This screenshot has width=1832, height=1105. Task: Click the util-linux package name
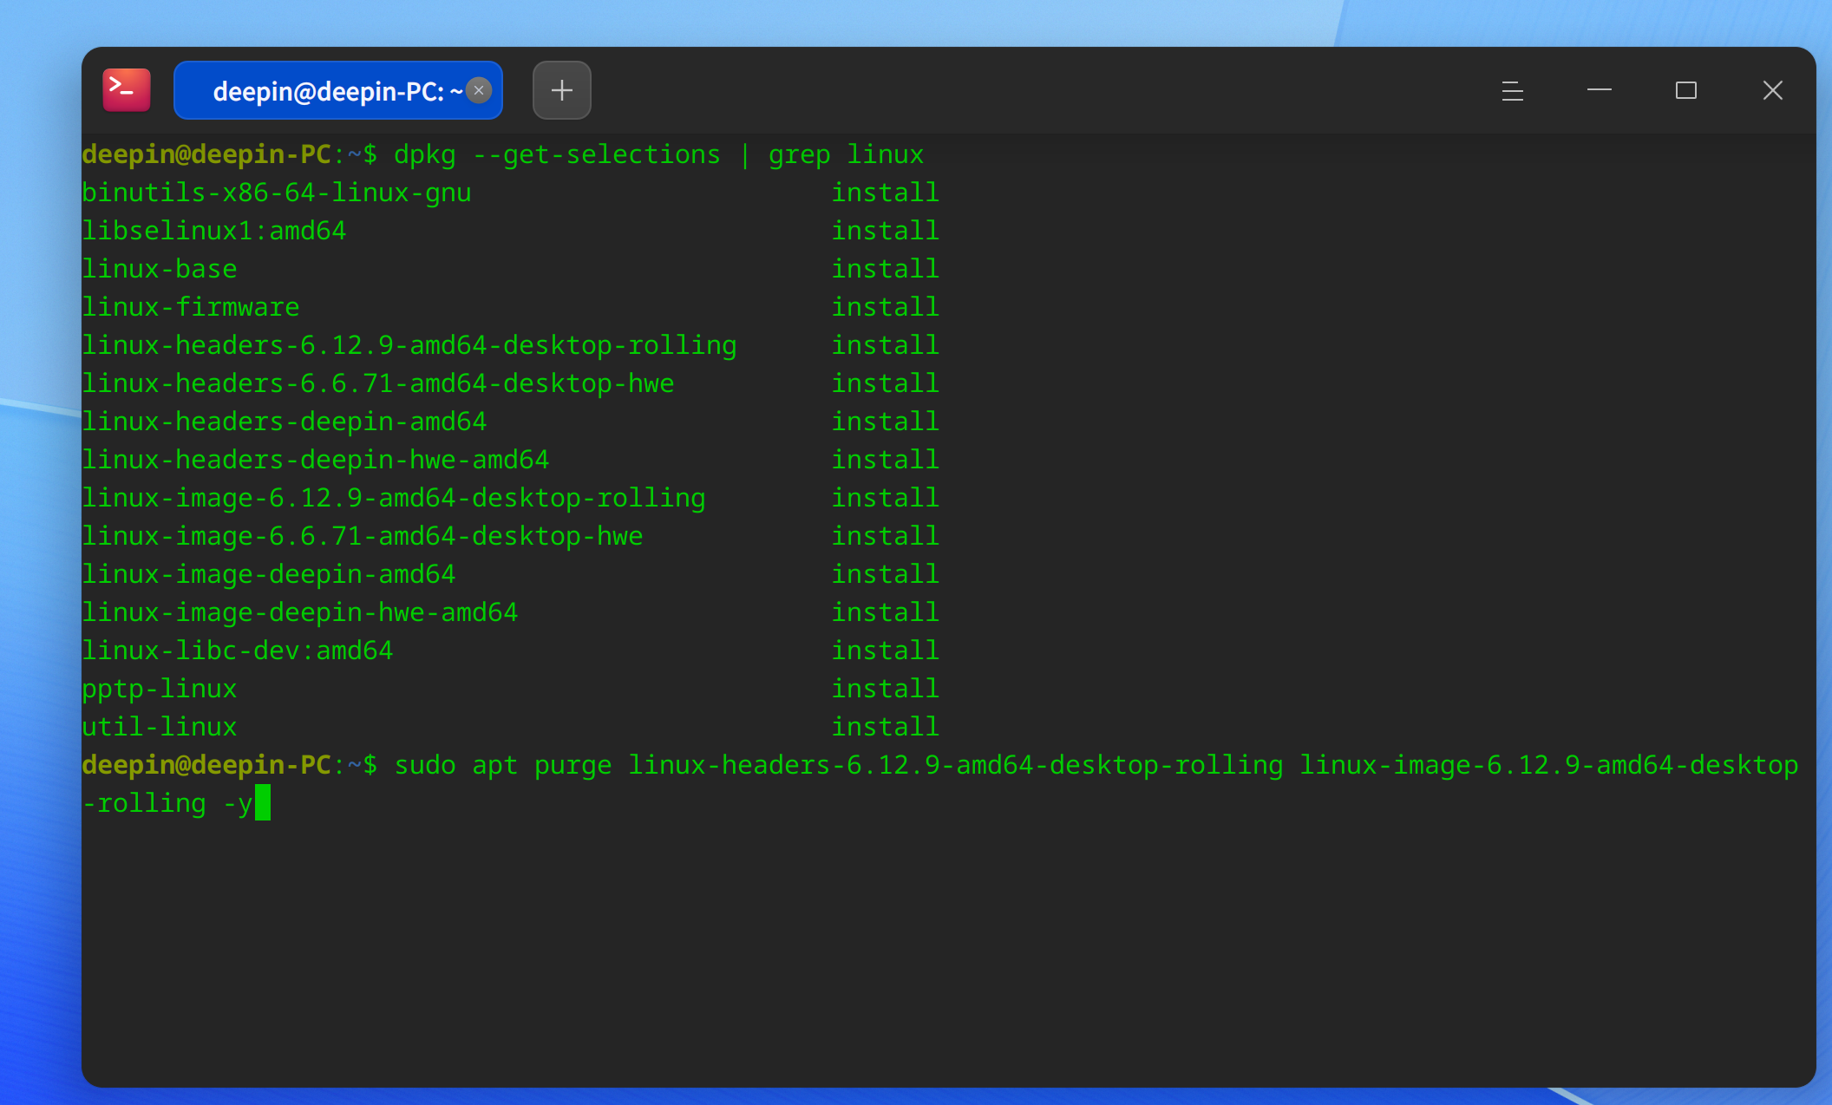pyautogui.click(x=160, y=727)
